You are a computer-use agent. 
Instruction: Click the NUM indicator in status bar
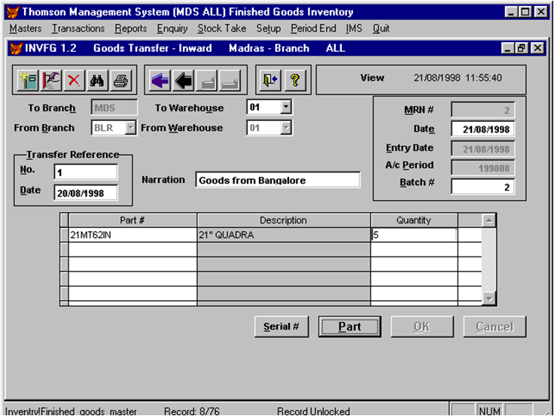(x=490, y=411)
